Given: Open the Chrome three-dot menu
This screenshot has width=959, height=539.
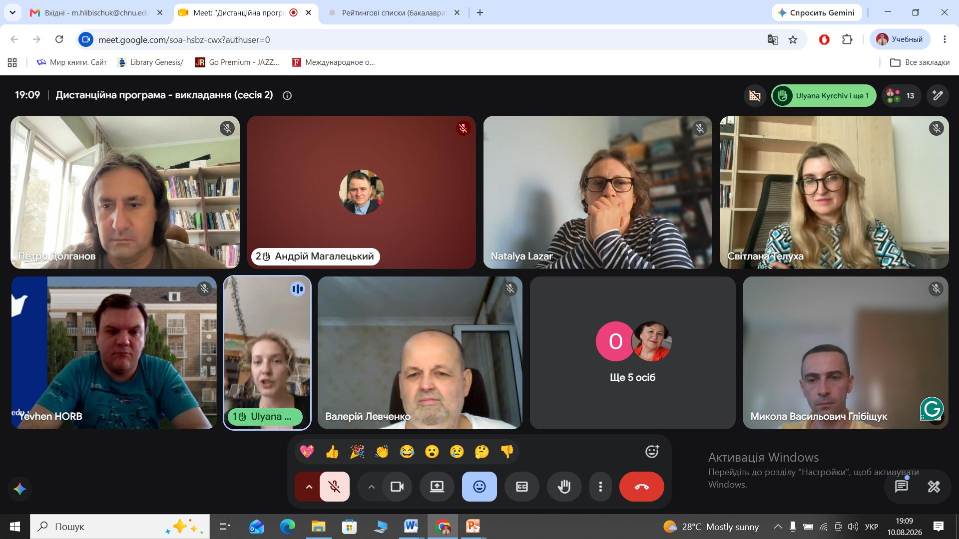Looking at the screenshot, I should 945,39.
